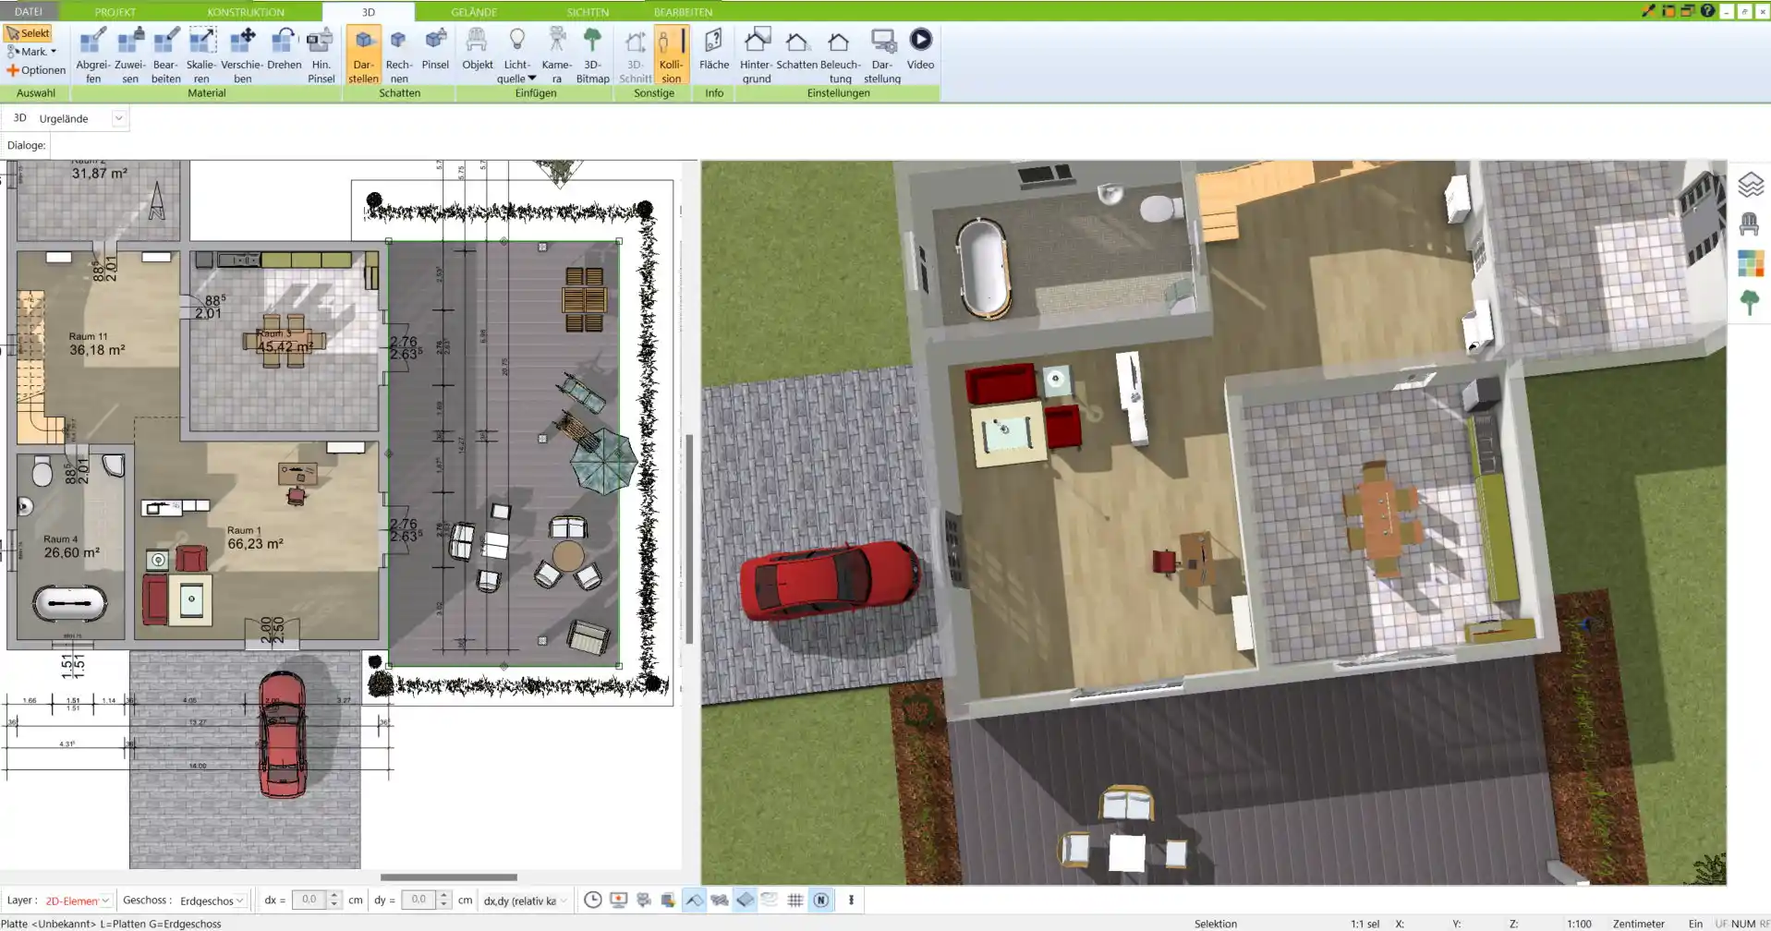This screenshot has height=931, width=1771.
Task: Open the DATEI menu
Action: click(29, 11)
